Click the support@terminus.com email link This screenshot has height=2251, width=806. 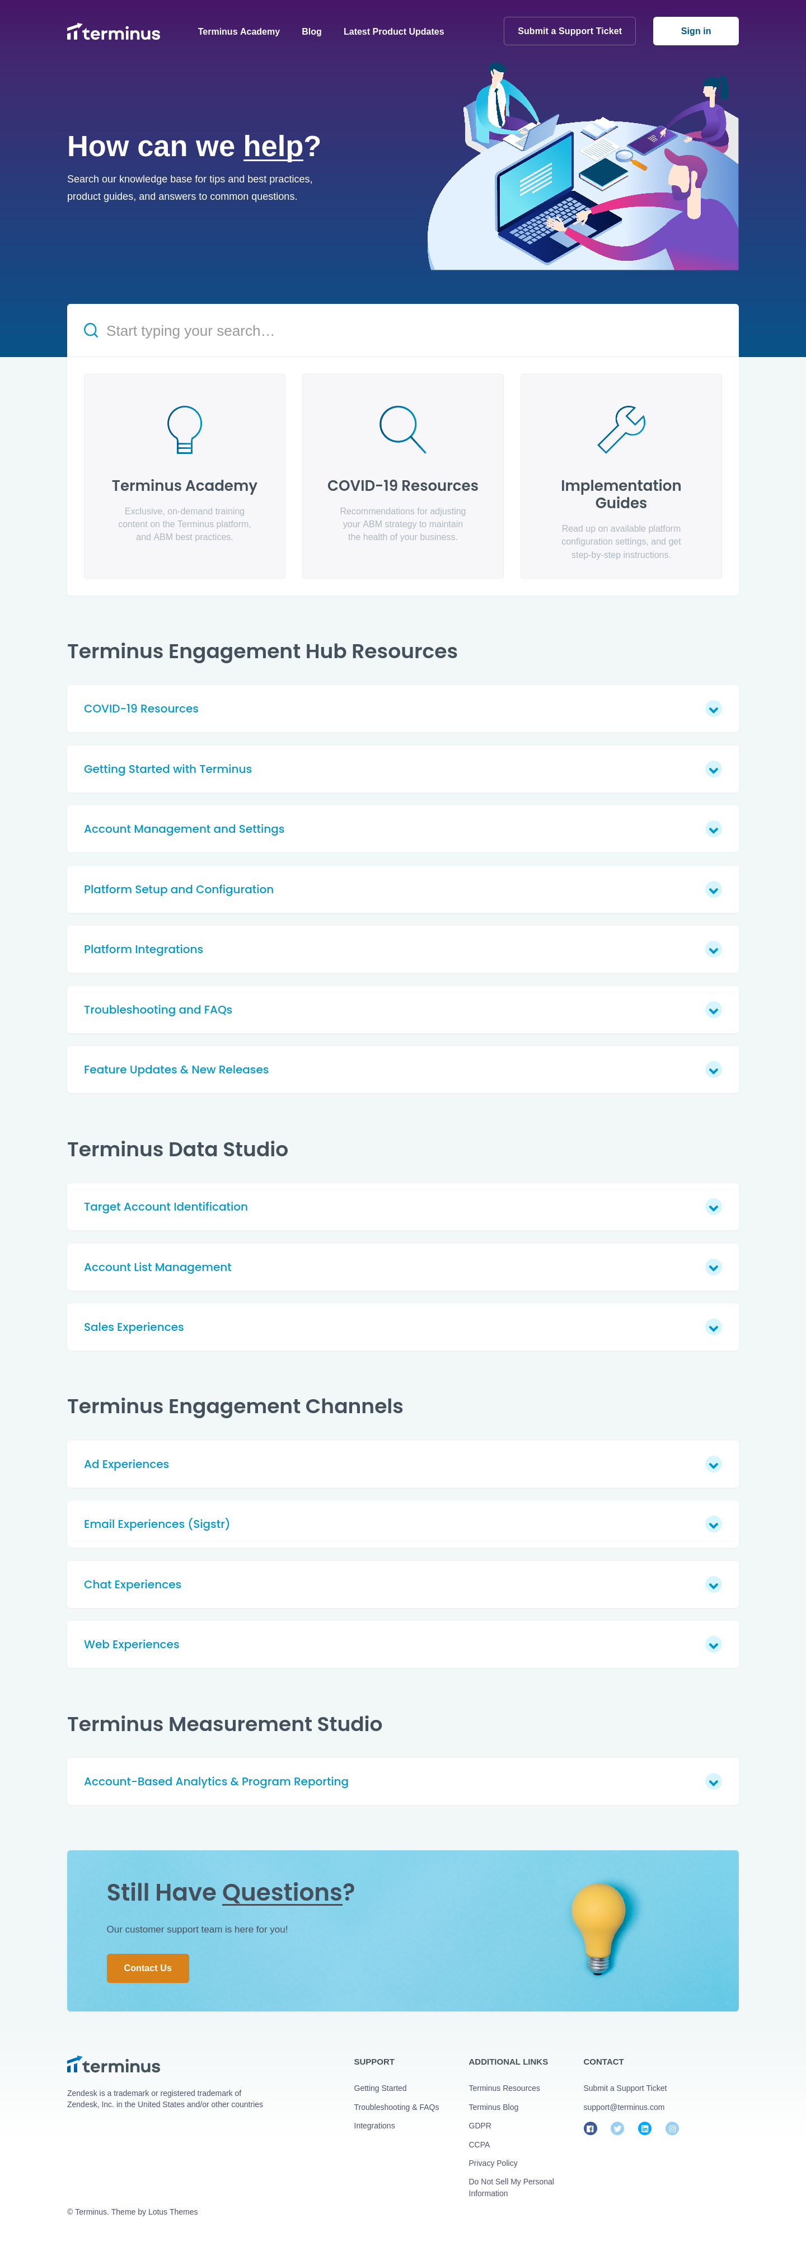624,2107
